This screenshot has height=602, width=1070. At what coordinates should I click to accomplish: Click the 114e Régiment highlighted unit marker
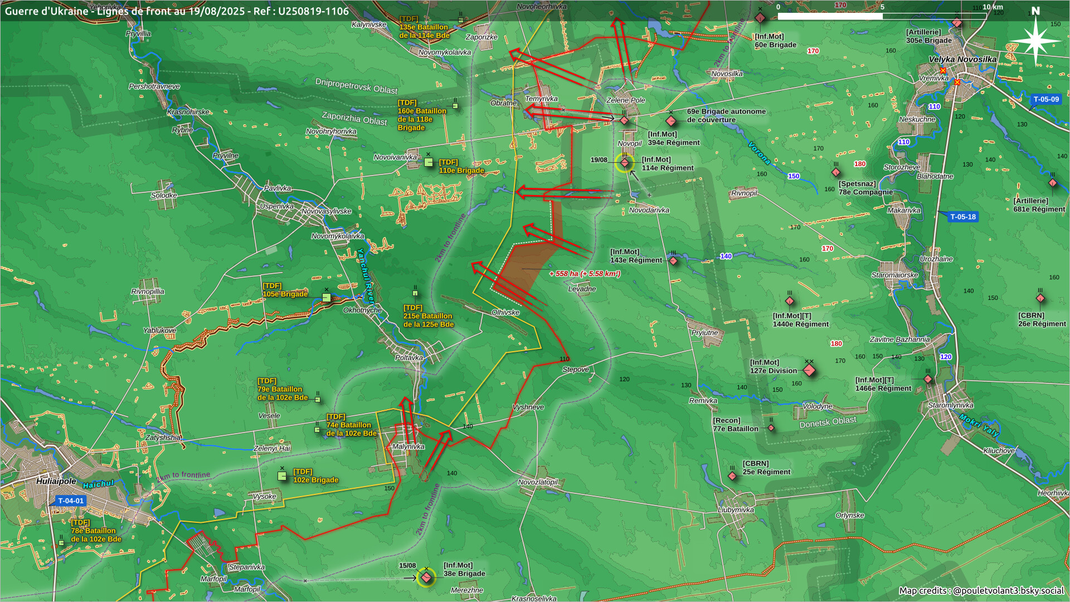coord(625,163)
